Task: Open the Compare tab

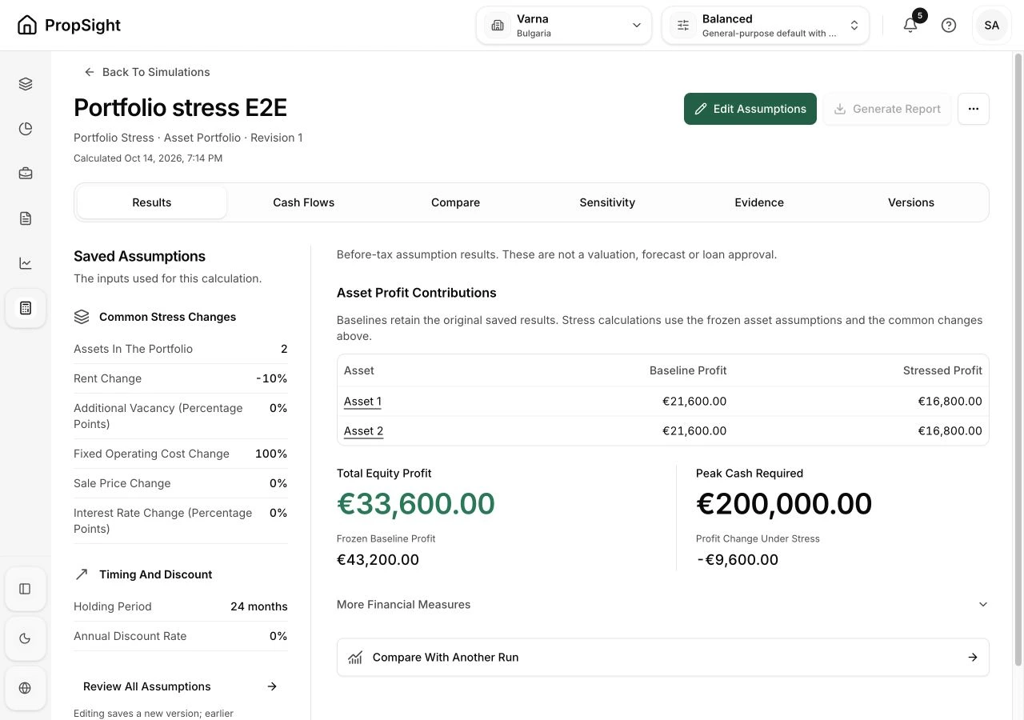Action: tap(456, 202)
